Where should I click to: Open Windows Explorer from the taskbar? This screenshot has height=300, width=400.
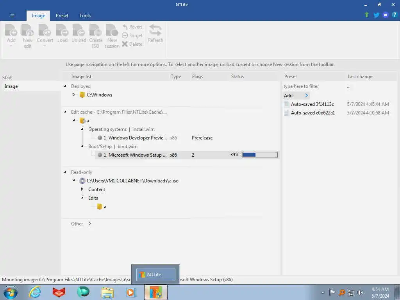tap(107, 292)
